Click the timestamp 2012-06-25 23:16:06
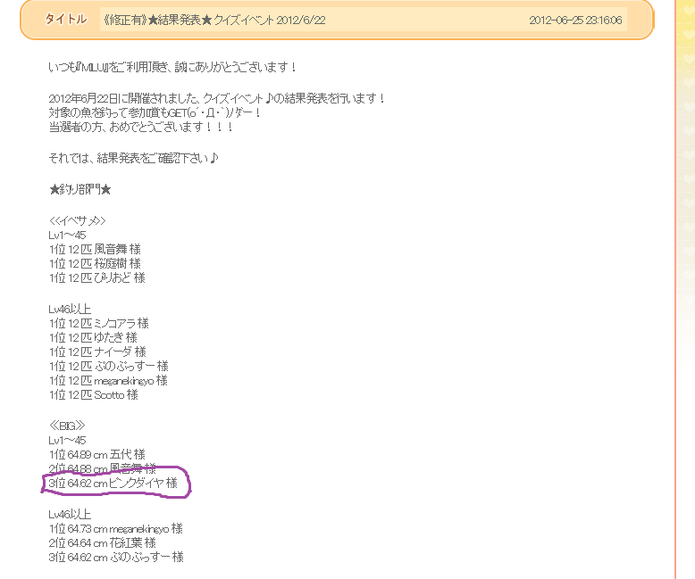The height and width of the screenshot is (579, 695). coord(575,20)
